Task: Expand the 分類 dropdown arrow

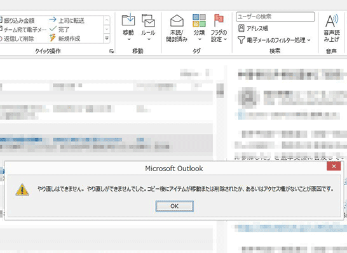Action: point(200,39)
